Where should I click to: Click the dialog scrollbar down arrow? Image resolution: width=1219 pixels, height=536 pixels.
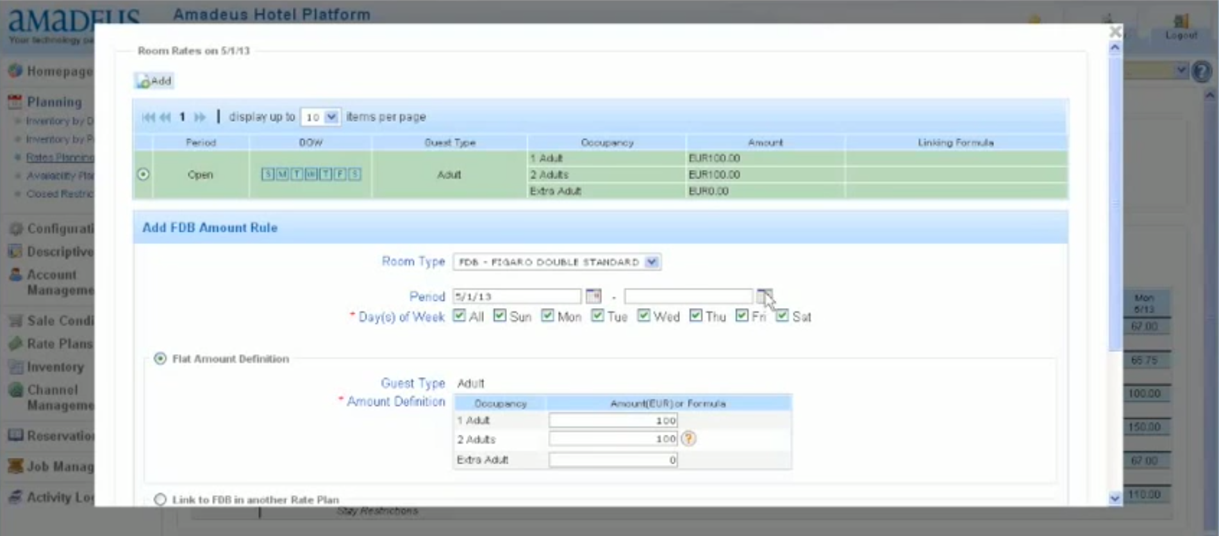pyautogui.click(x=1115, y=498)
